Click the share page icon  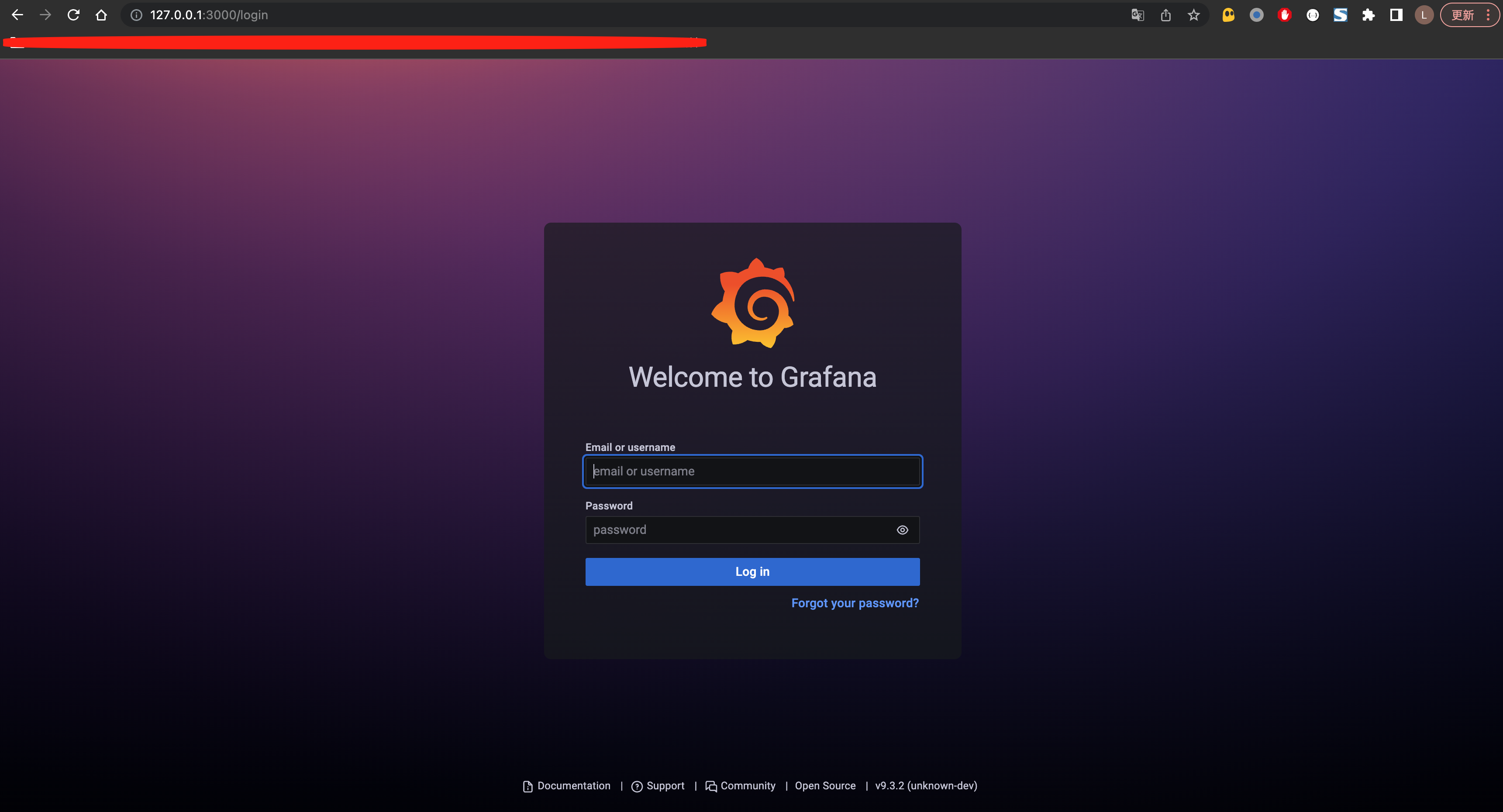click(1166, 15)
